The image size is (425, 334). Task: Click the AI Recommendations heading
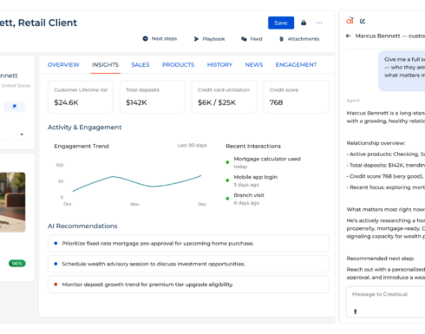[82, 226]
